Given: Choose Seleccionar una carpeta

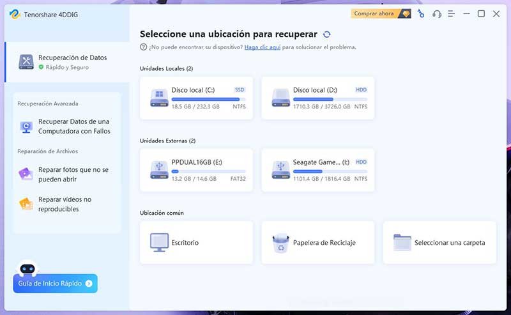Looking at the screenshot, I should 439,242.
